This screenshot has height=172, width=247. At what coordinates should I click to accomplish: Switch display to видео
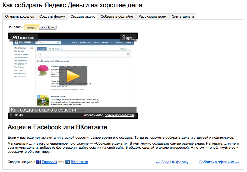[x=32, y=27]
